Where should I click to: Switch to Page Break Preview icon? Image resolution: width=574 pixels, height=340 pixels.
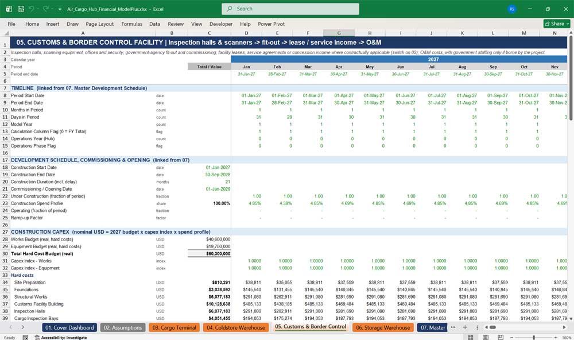coord(501,337)
